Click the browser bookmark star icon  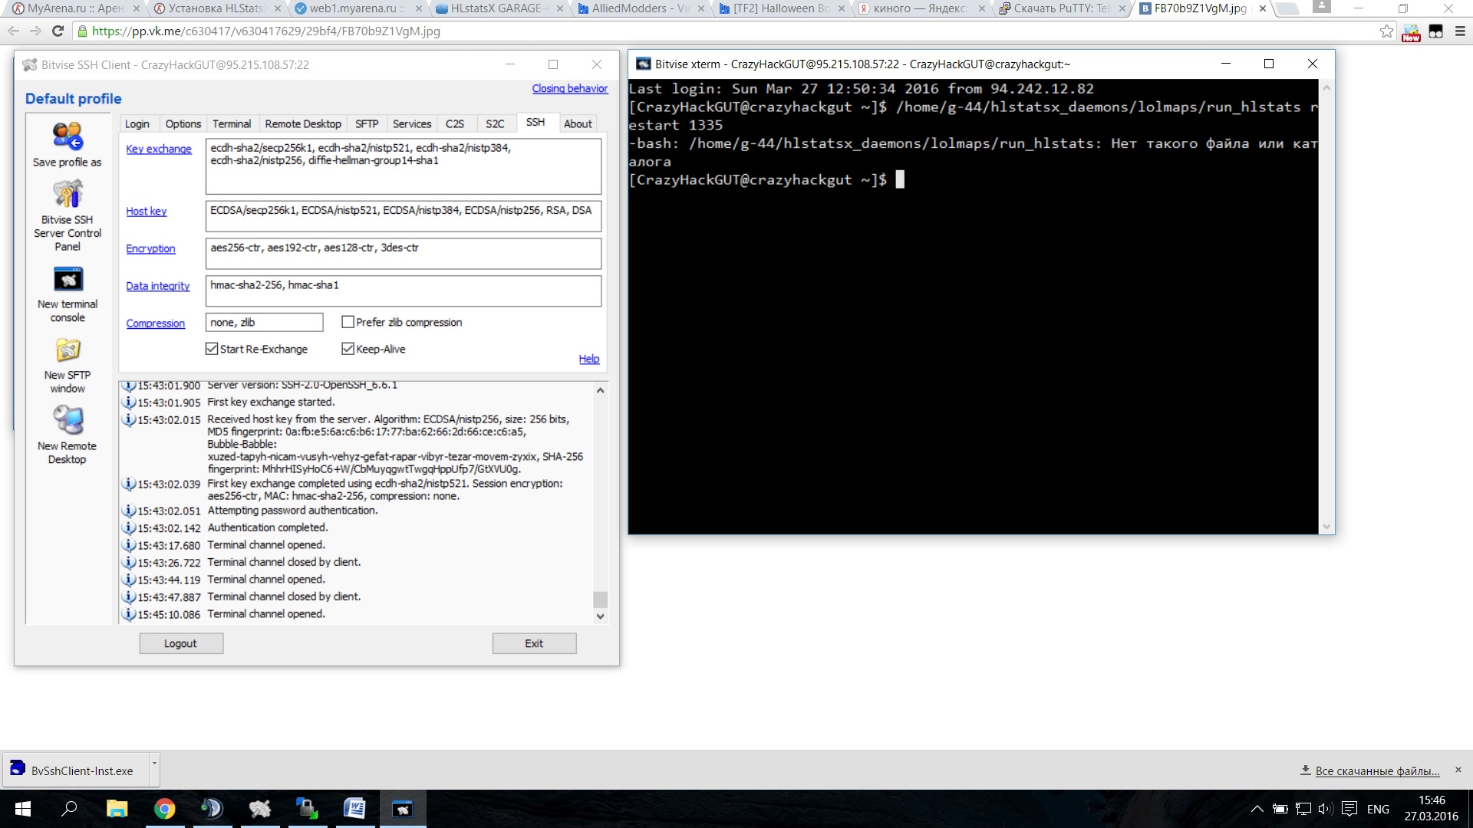coord(1386,31)
